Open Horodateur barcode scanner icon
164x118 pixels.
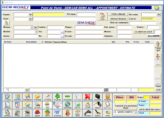coord(87,113)
